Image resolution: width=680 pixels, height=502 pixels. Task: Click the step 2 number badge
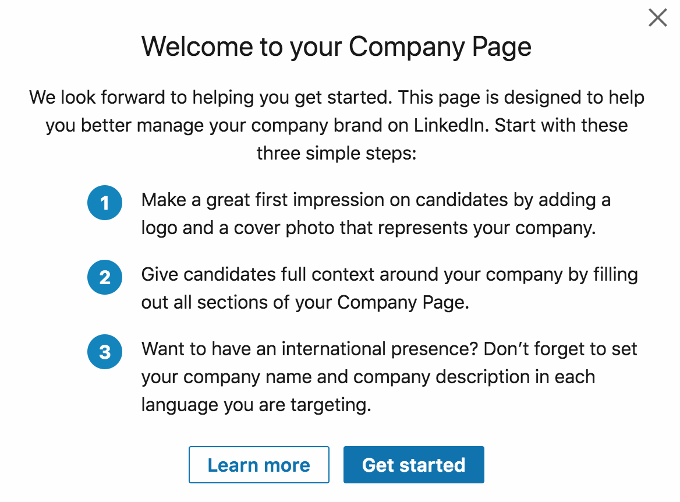pyautogui.click(x=105, y=277)
